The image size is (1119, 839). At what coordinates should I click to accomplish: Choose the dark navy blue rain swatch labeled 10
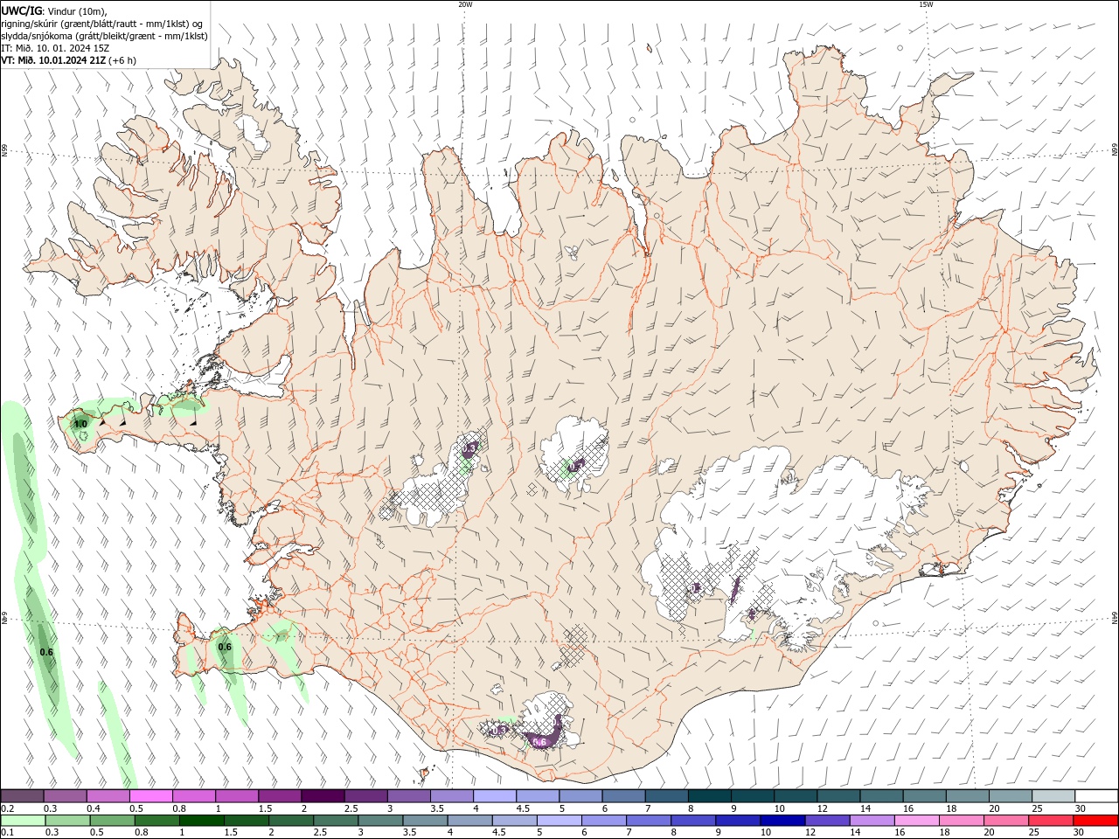(783, 821)
